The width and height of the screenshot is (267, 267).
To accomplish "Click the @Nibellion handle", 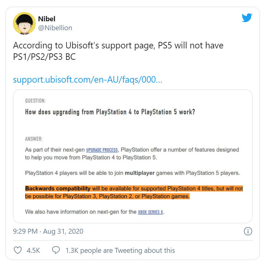I will [x=55, y=28].
